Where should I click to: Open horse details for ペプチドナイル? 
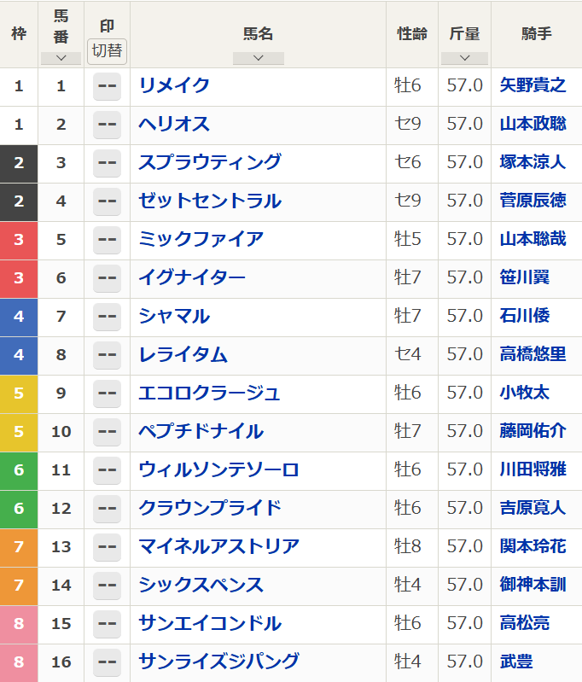pyautogui.click(x=201, y=431)
